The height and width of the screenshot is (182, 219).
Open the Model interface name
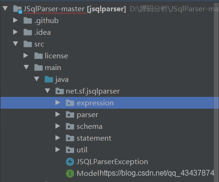[88, 174]
